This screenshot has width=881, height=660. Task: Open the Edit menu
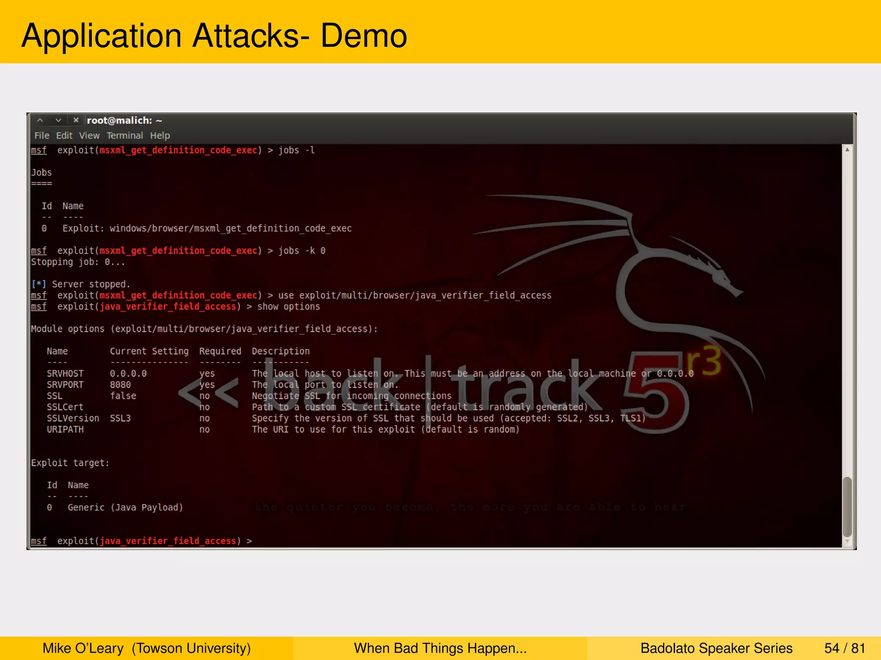[64, 135]
